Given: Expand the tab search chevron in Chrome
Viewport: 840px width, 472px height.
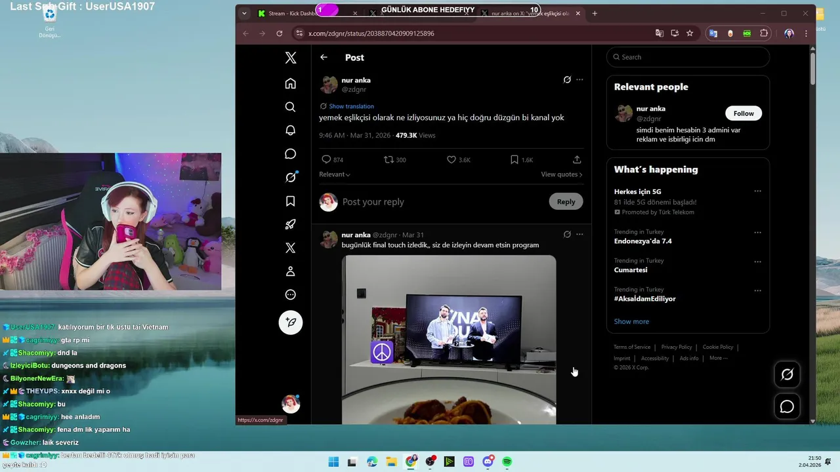Looking at the screenshot, I should pyautogui.click(x=244, y=13).
